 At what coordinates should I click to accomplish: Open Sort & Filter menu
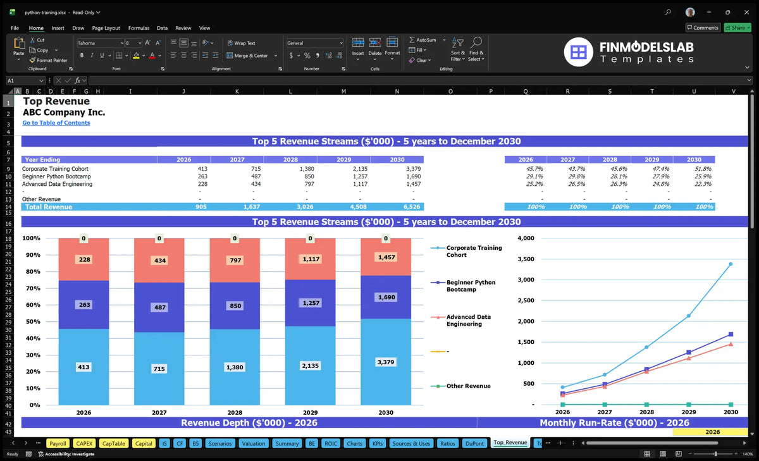click(x=457, y=48)
